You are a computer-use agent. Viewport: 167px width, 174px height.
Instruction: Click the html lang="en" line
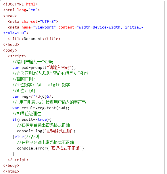click(22, 10)
